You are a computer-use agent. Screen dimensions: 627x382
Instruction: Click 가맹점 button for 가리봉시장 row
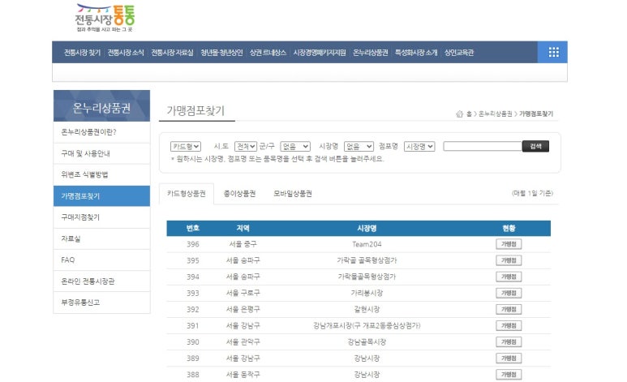(x=509, y=294)
